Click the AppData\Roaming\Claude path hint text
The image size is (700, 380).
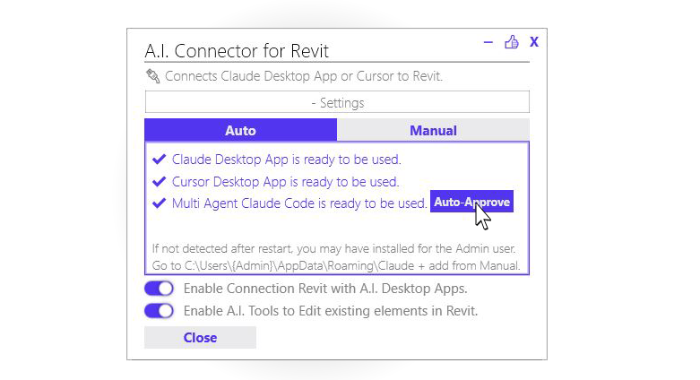tap(335, 265)
